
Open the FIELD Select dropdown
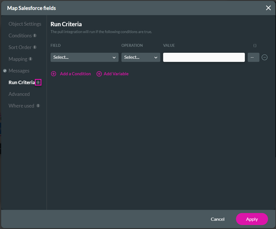(x=85, y=57)
